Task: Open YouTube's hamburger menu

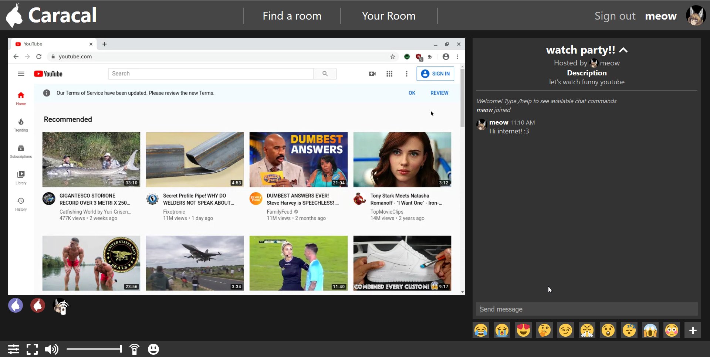Action: click(x=21, y=74)
